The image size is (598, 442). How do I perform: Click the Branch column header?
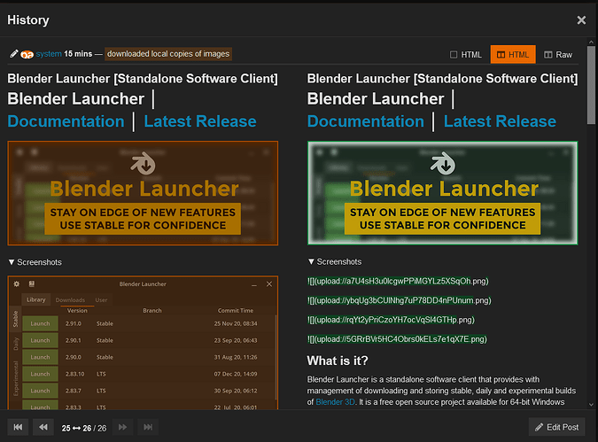(152, 310)
